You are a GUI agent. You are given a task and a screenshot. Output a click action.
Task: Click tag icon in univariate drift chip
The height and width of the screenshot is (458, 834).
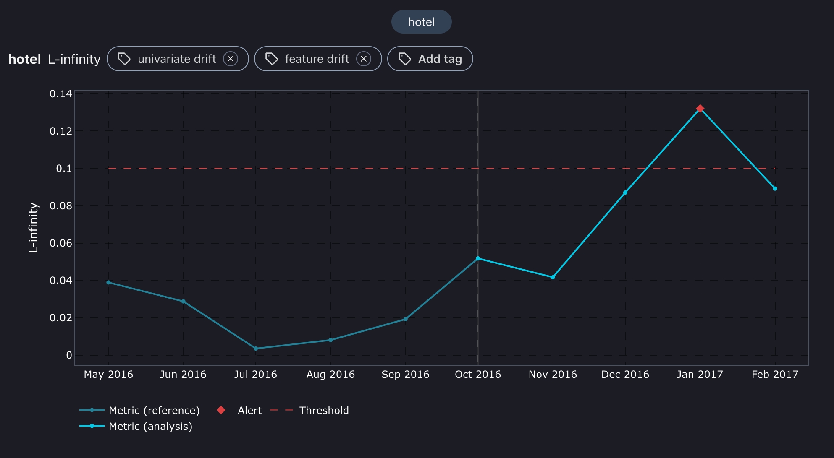point(124,59)
